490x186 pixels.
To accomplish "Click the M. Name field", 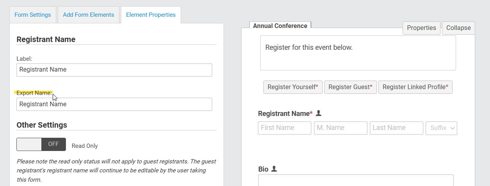I will coord(341,128).
